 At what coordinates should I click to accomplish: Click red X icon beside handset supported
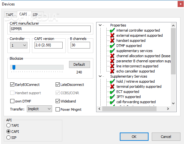(x=112, y=41)
